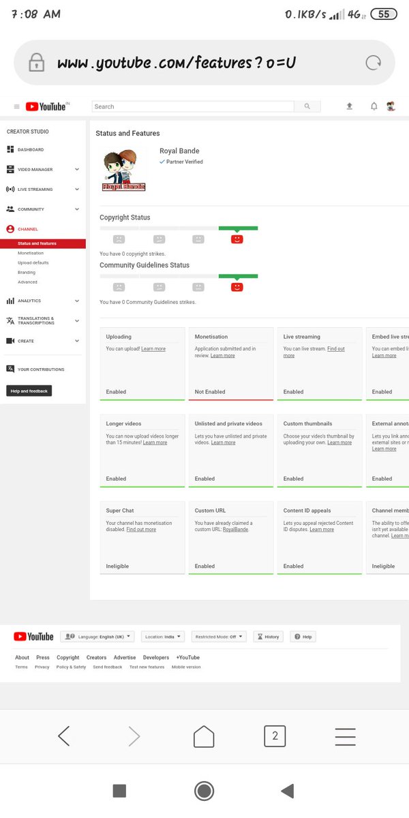Click the upload video arrow icon
409x818 pixels.
coord(349,106)
